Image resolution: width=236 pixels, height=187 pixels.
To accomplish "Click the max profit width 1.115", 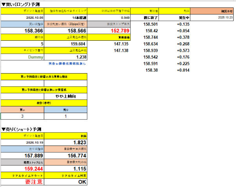I will [x=66, y=169].
